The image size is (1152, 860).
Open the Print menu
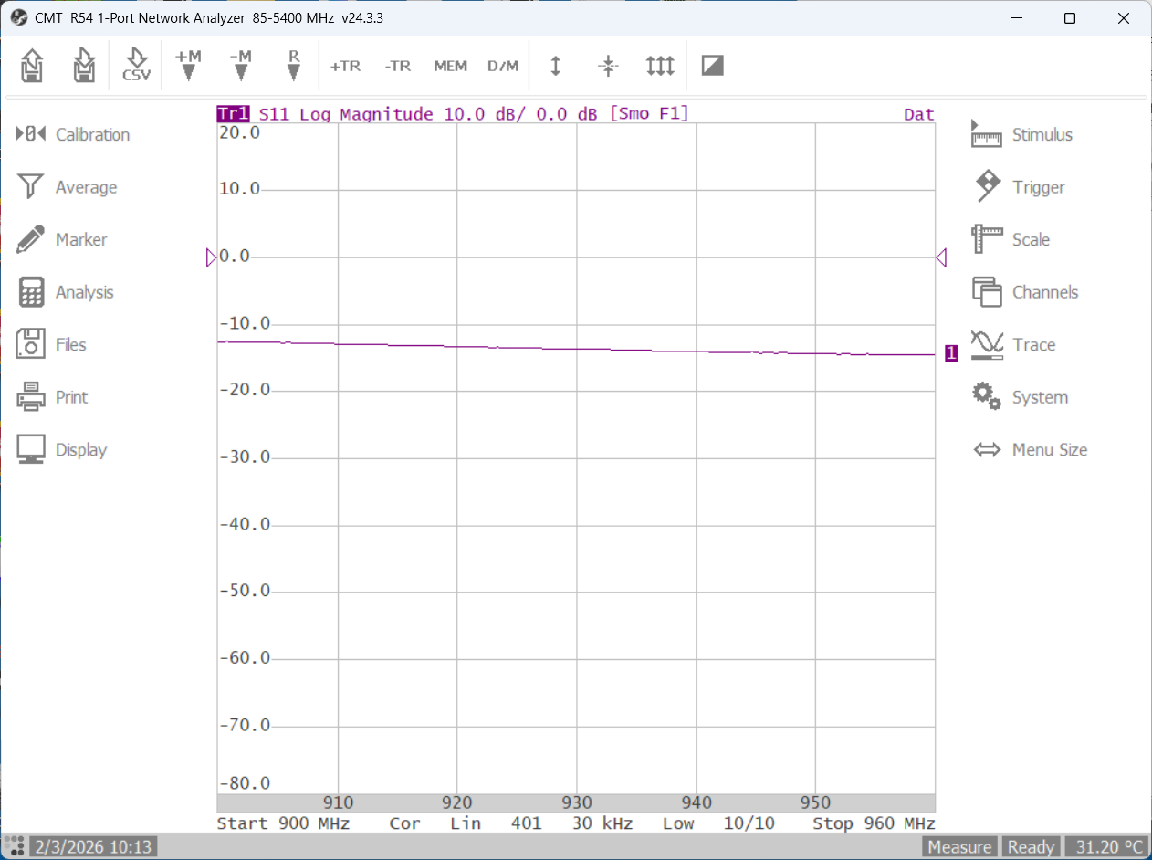coord(53,397)
